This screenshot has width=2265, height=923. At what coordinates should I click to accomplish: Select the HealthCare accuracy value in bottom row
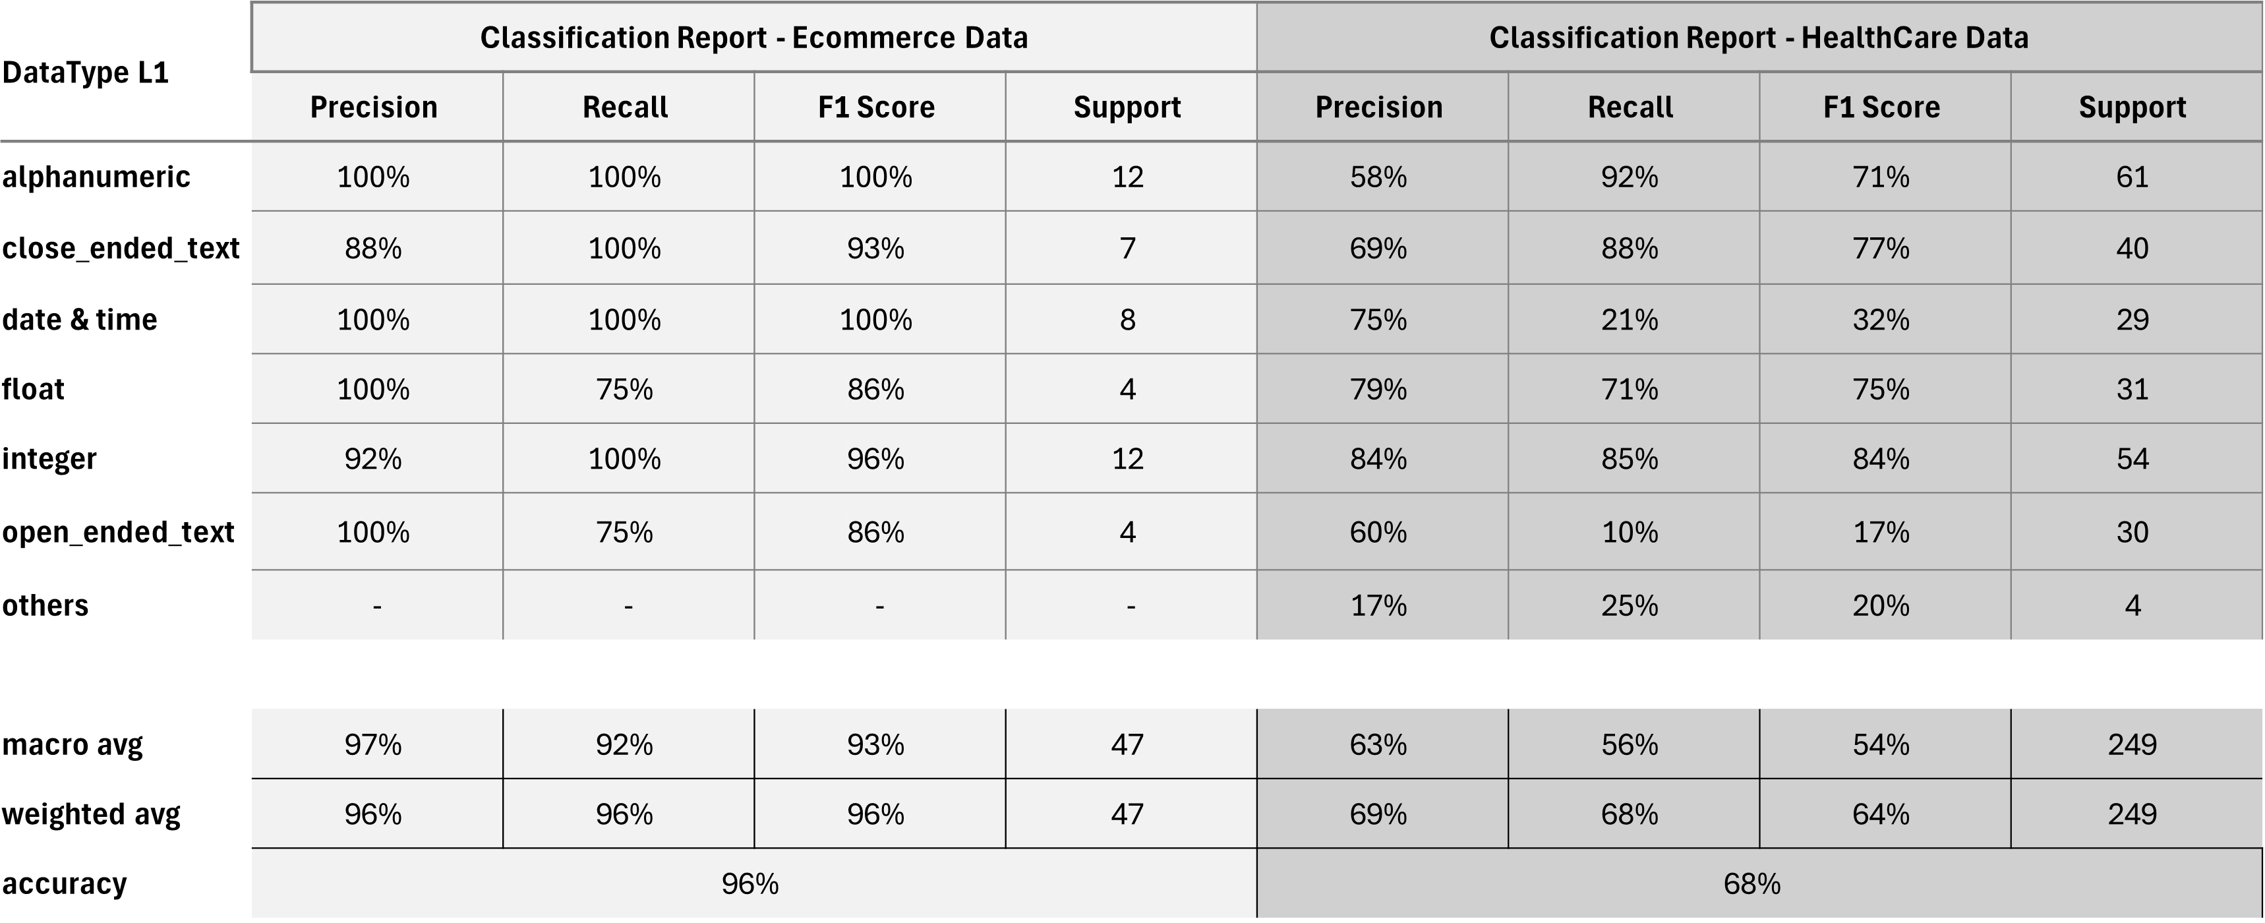(1751, 883)
